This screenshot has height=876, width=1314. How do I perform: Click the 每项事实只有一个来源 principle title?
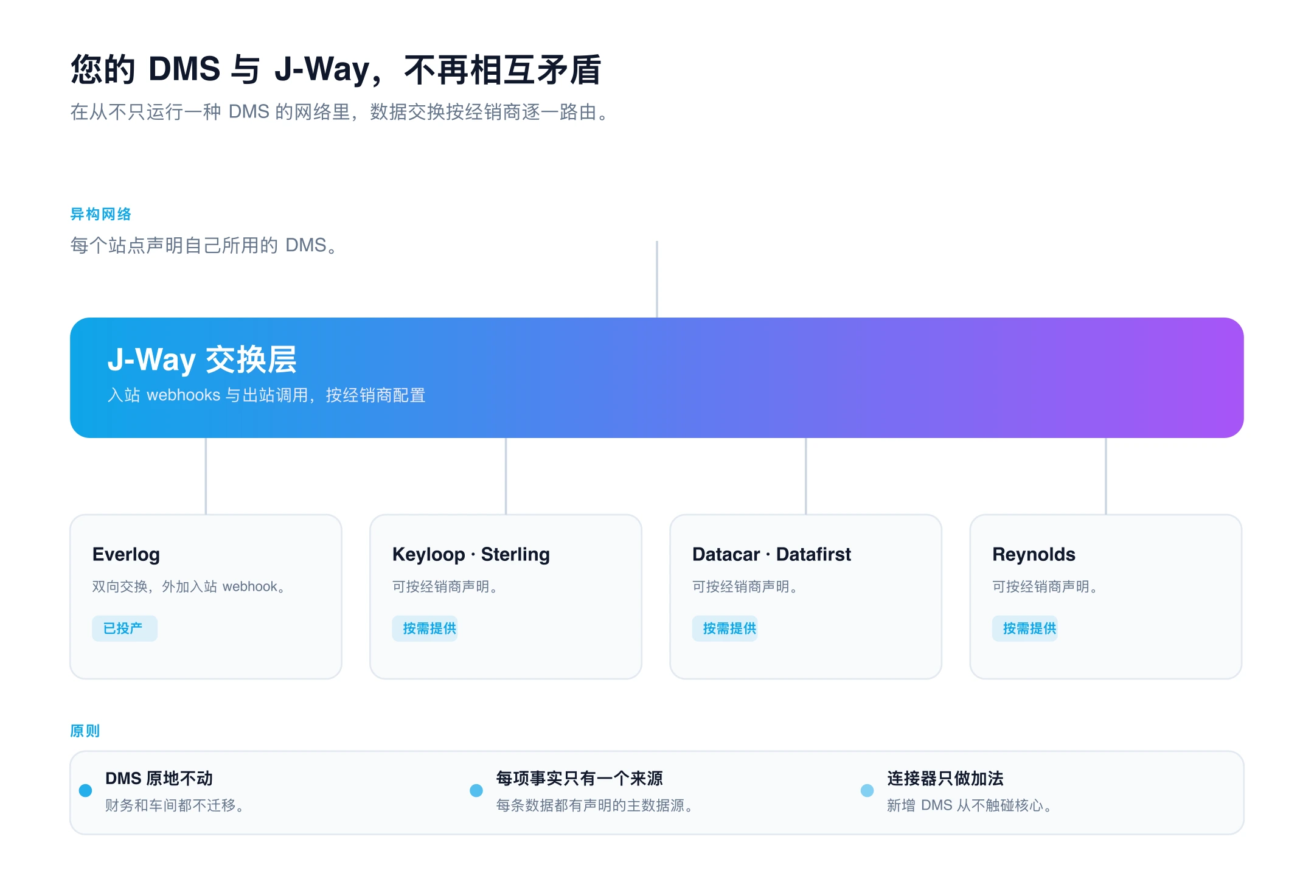click(x=579, y=778)
